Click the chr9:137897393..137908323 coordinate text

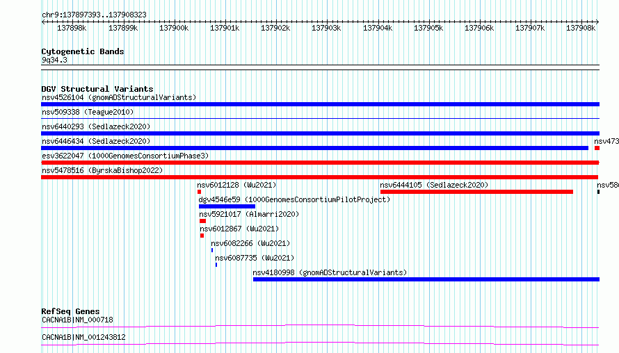94,15
